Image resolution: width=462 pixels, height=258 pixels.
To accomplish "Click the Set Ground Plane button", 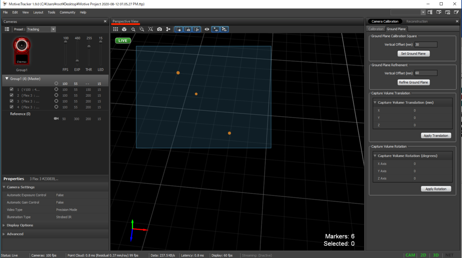I will click(413, 54).
